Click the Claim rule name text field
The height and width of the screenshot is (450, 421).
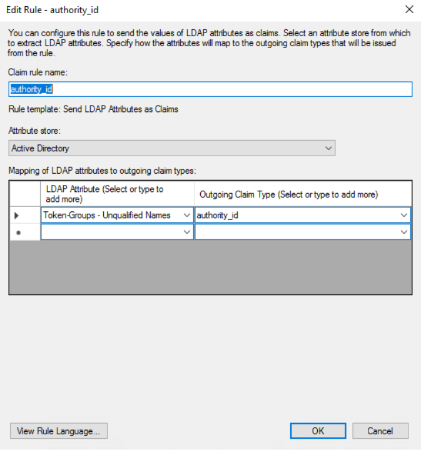(x=210, y=89)
